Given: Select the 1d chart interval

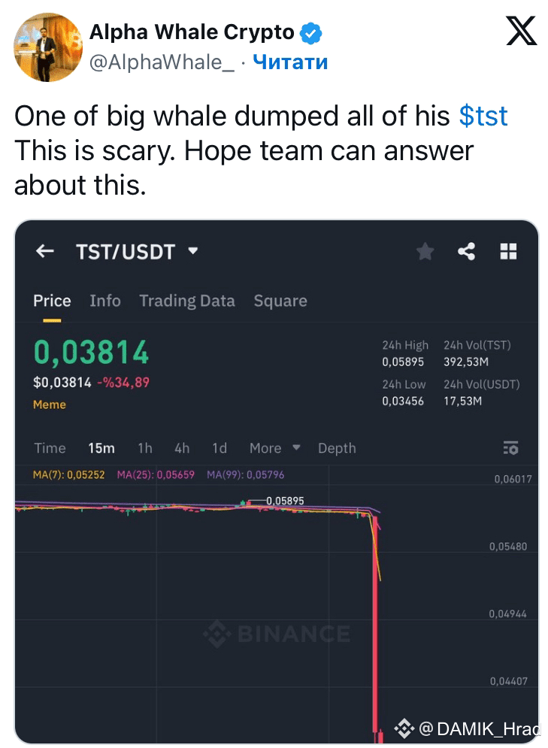Looking at the screenshot, I should [220, 448].
